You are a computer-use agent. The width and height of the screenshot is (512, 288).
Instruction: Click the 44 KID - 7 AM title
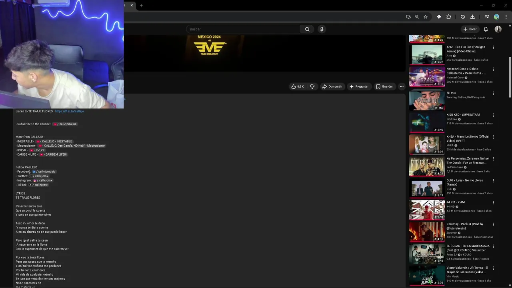[x=456, y=202]
